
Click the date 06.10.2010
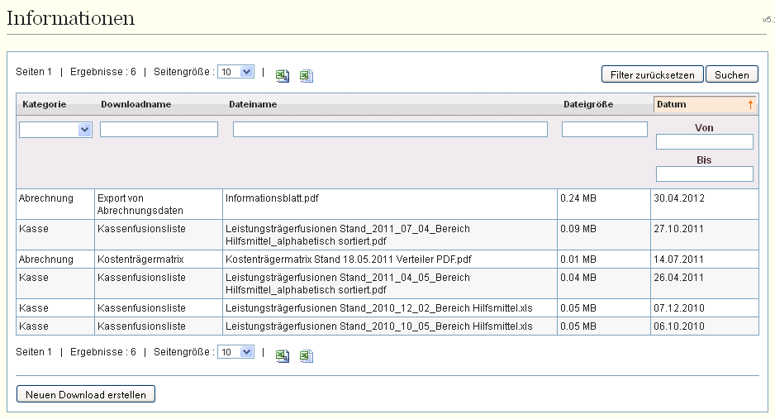[x=679, y=326]
